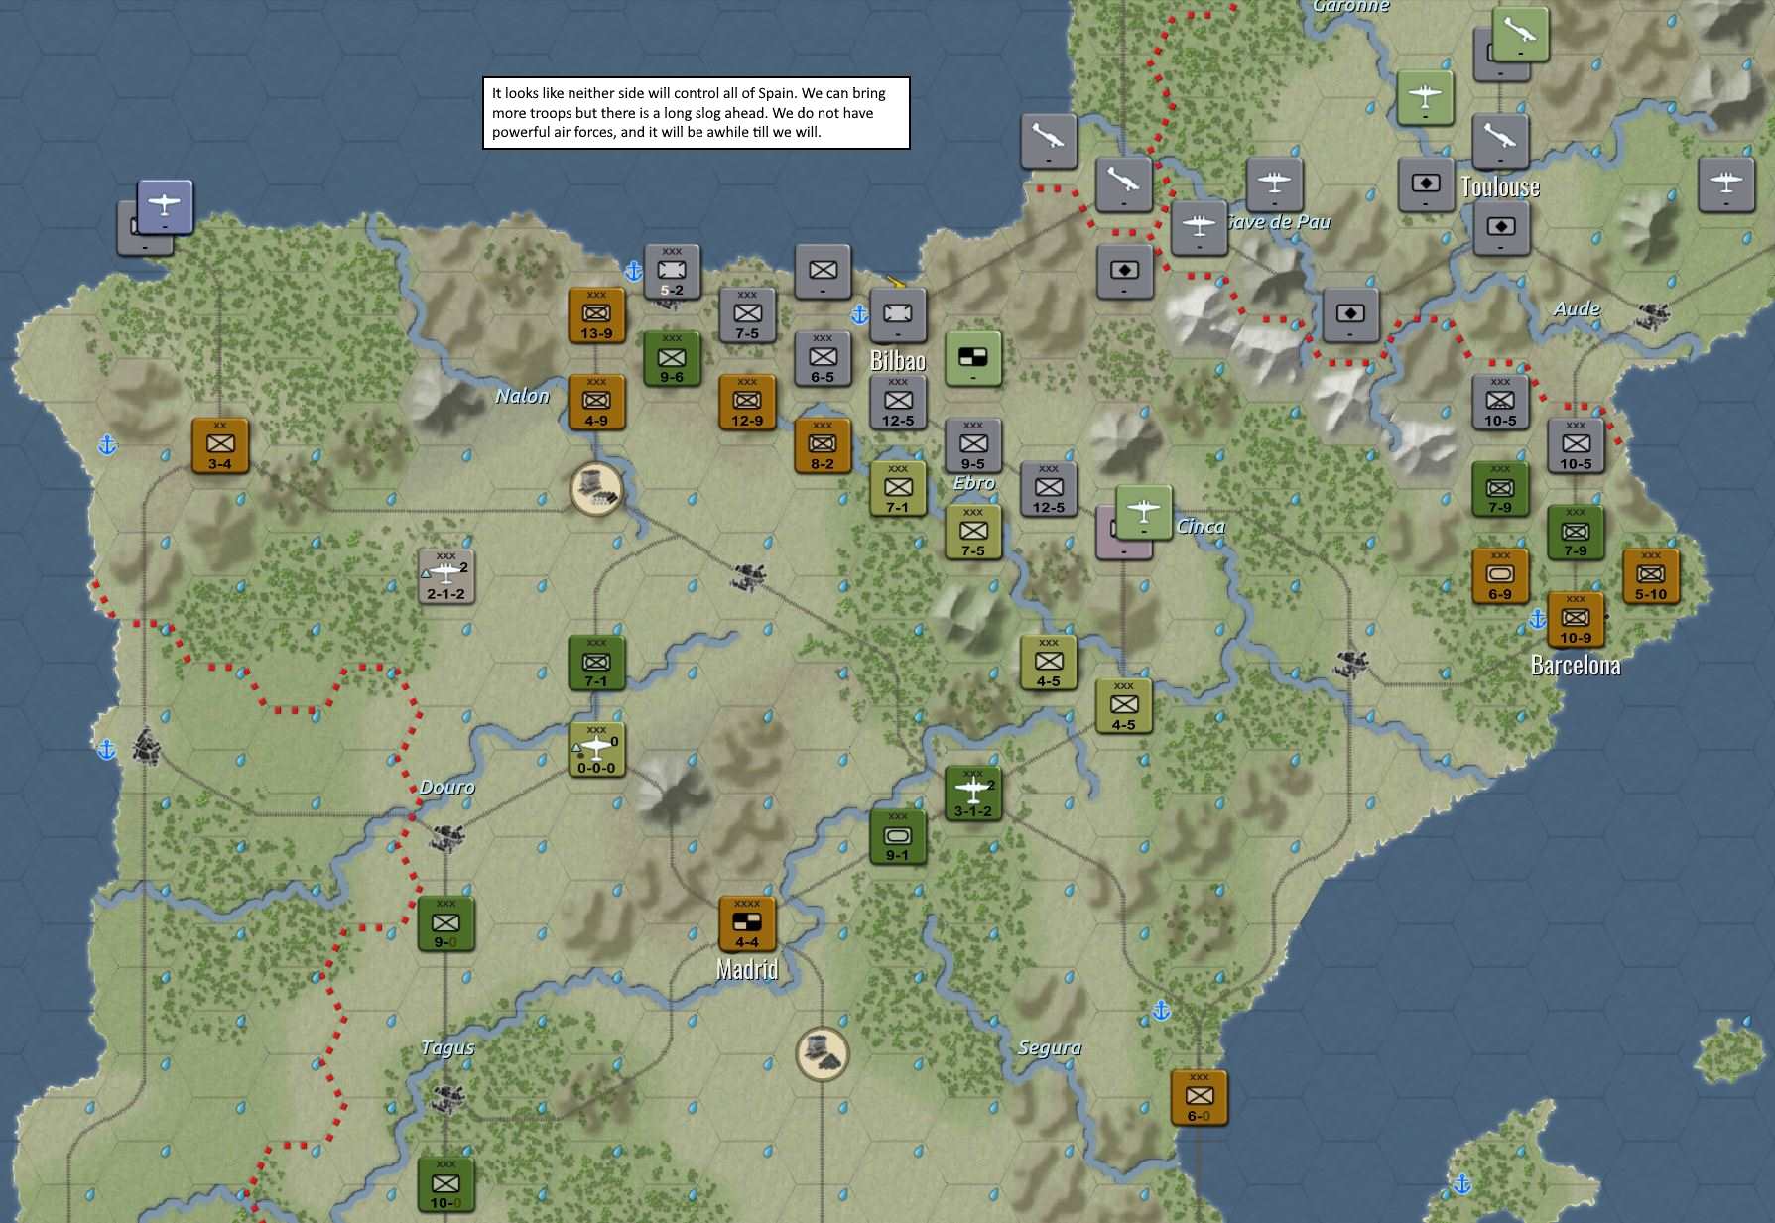Click the green bomber counter below Garonne

(x=1425, y=98)
